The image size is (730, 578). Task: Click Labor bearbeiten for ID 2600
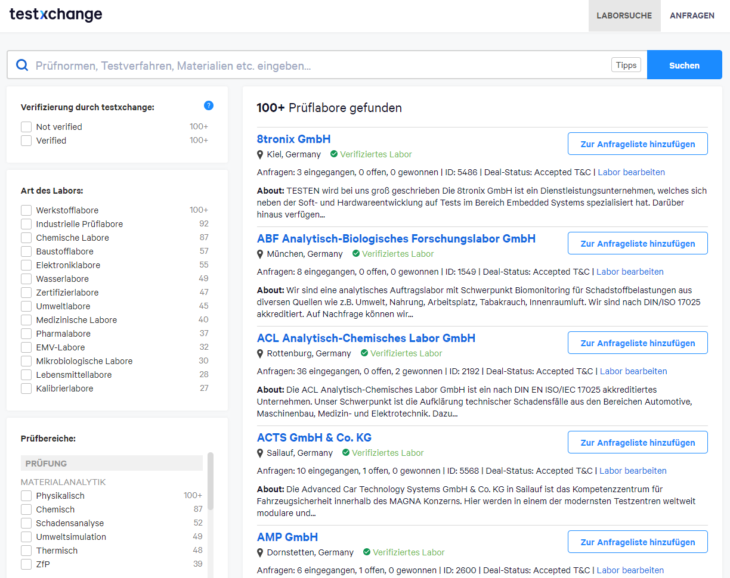(630, 570)
